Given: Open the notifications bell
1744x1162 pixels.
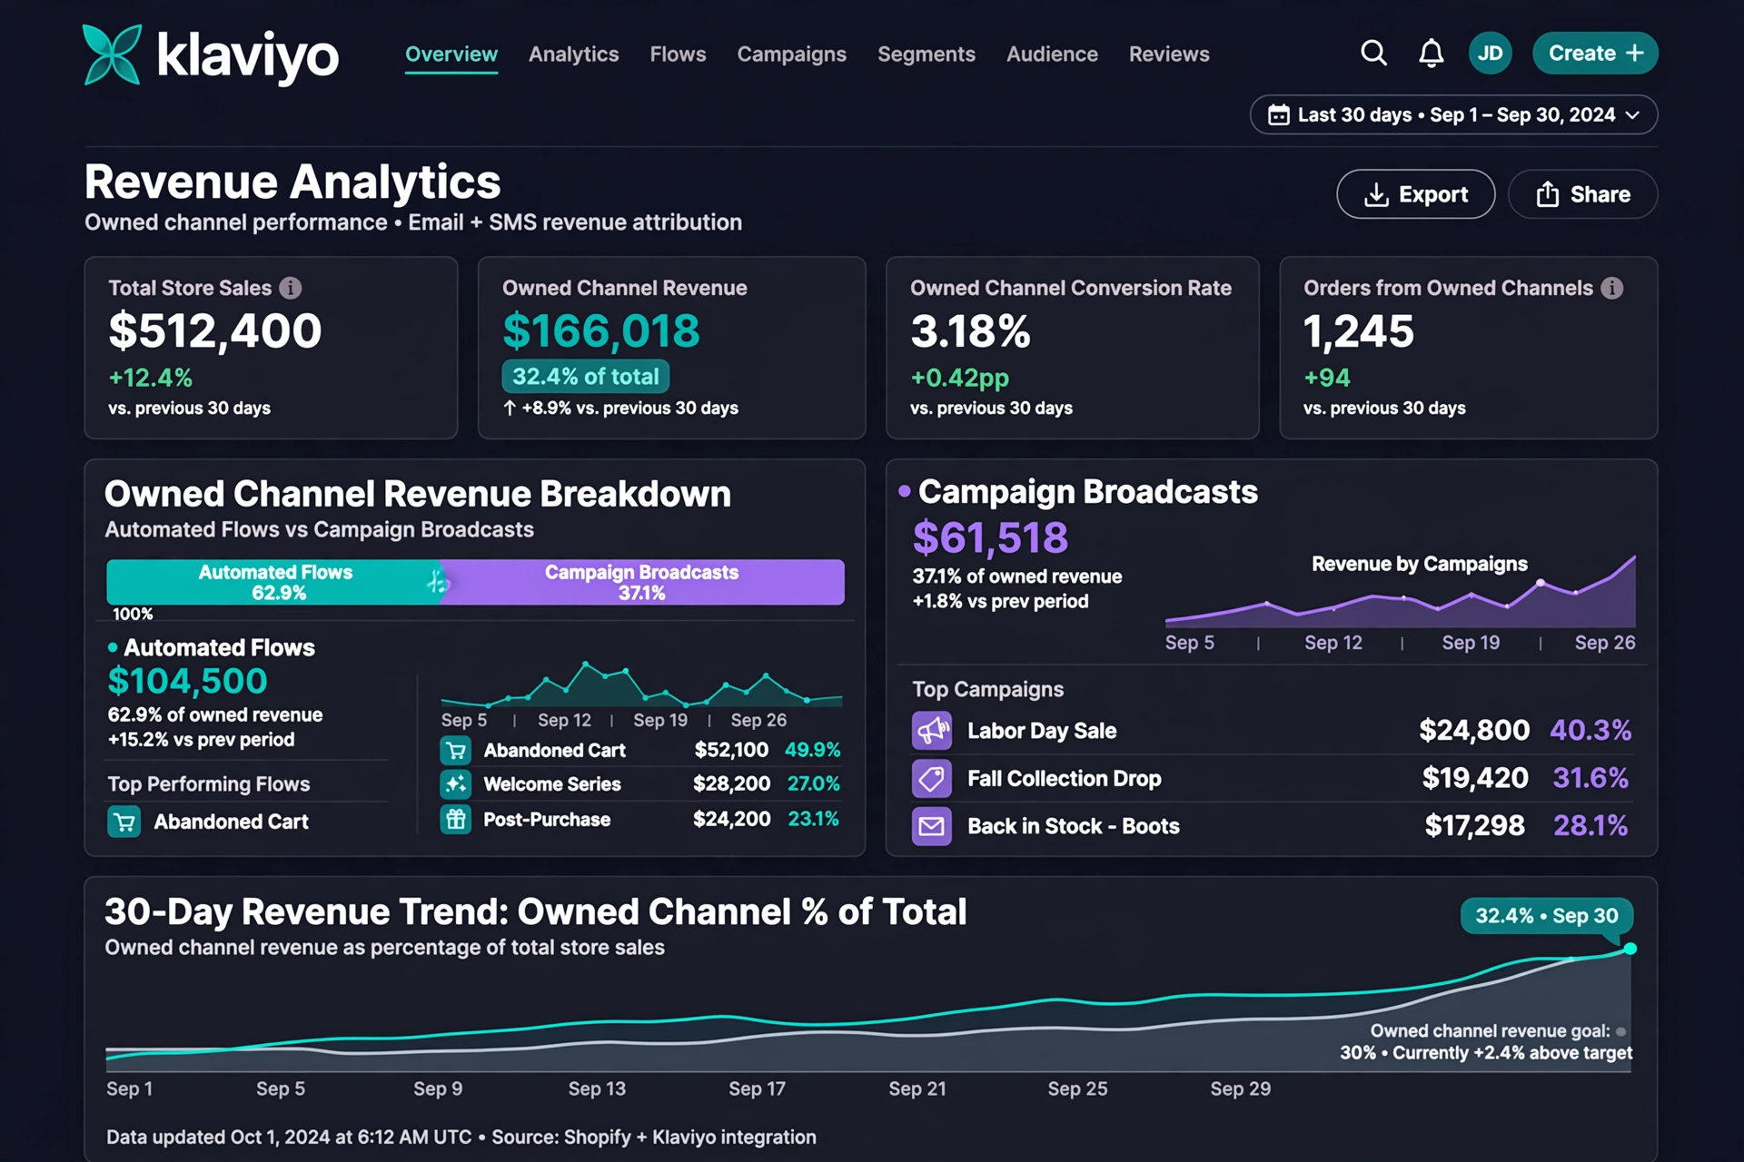Looking at the screenshot, I should tap(1431, 54).
